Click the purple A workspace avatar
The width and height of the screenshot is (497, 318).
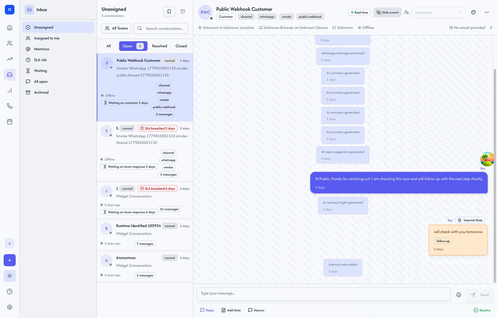10,260
